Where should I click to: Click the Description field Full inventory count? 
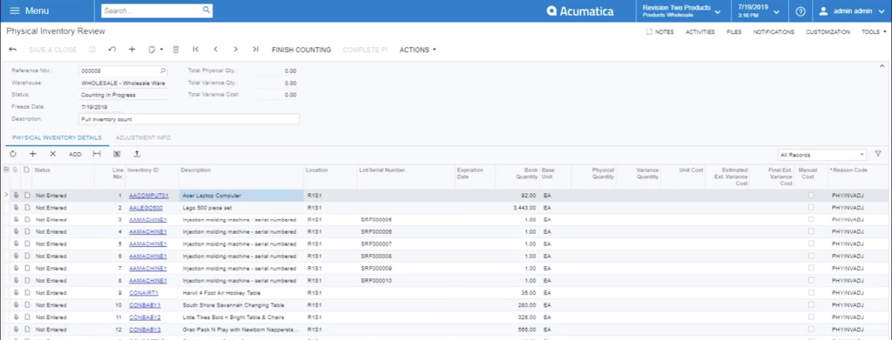point(188,119)
